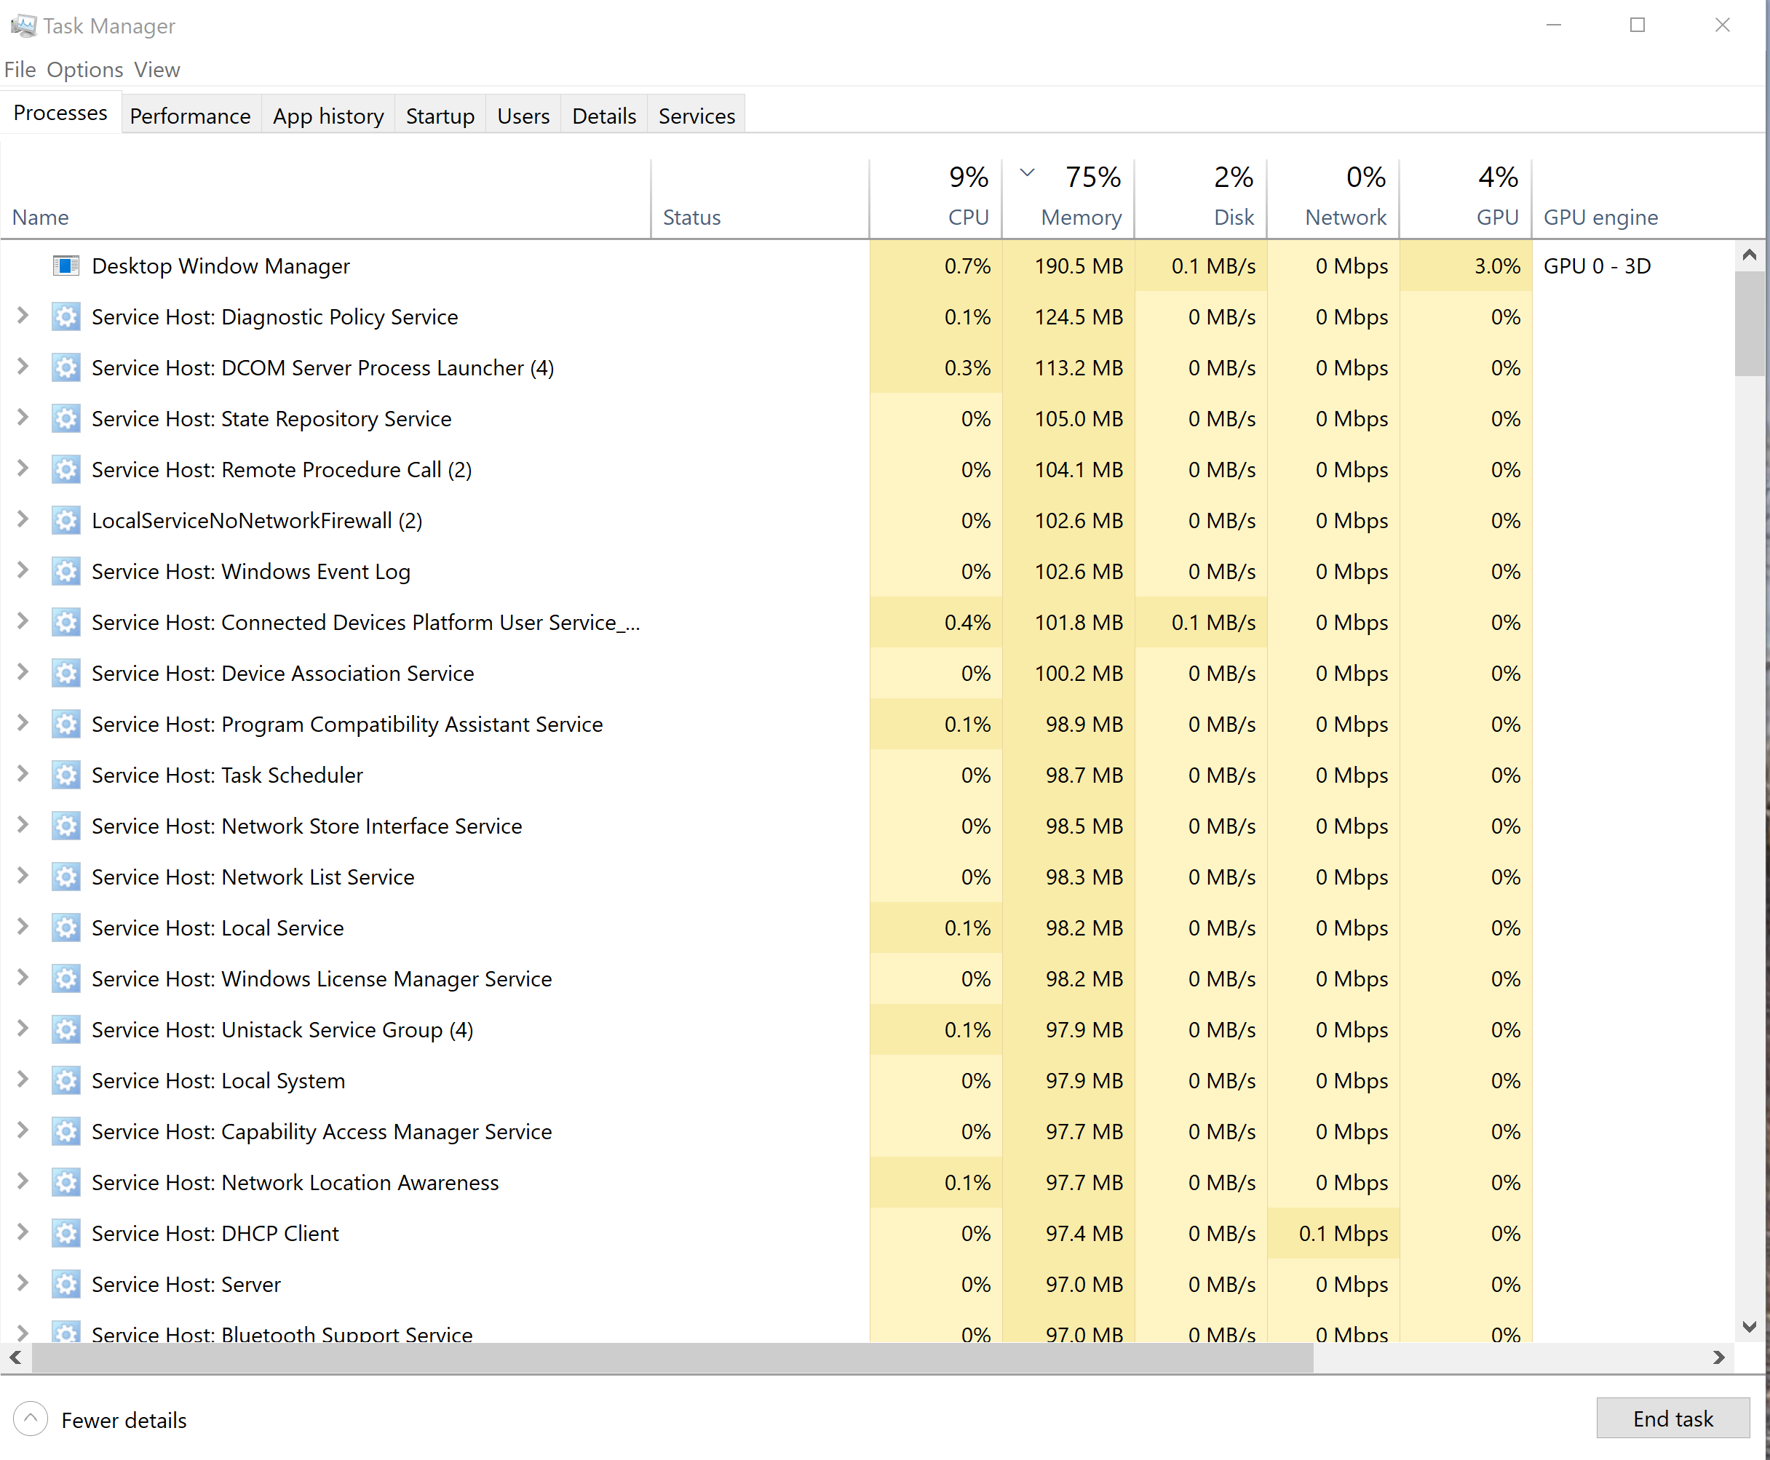Expand Service Host: State Repository Service
This screenshot has width=1770, height=1460.
pos(23,418)
